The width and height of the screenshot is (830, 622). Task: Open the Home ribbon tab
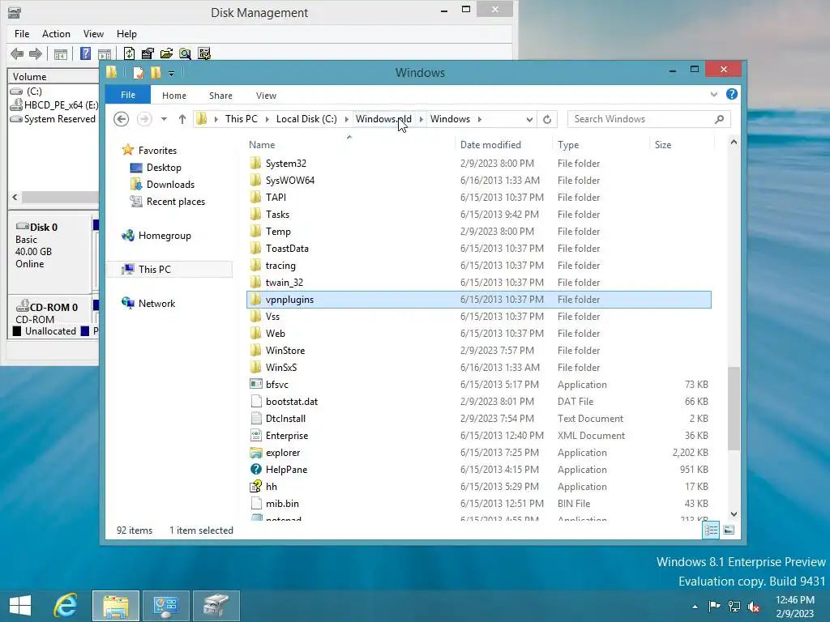[174, 96]
